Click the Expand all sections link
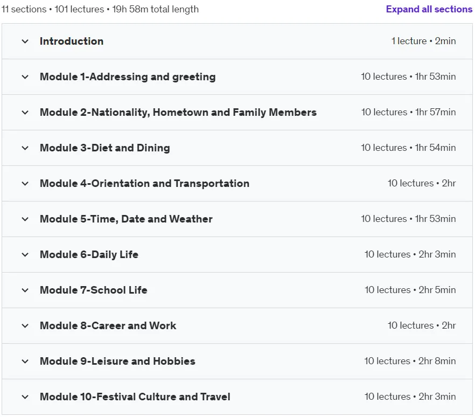The height and width of the screenshot is (417, 475). pos(429,9)
